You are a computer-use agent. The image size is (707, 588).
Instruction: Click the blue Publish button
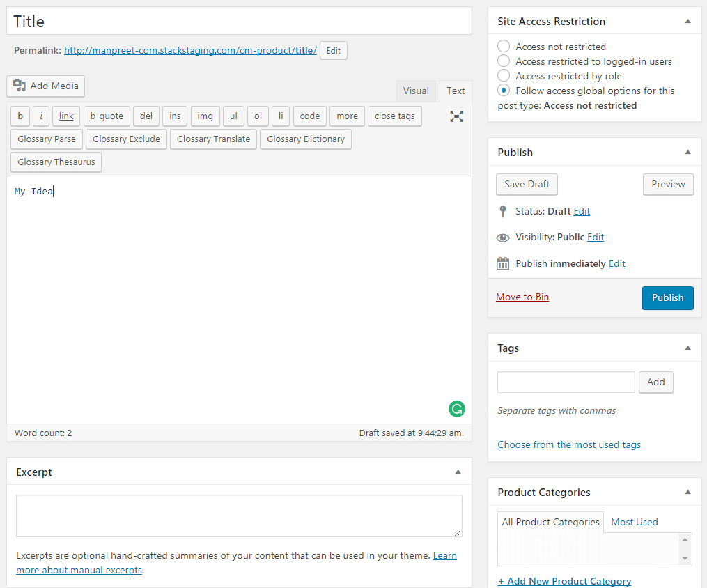[667, 297]
